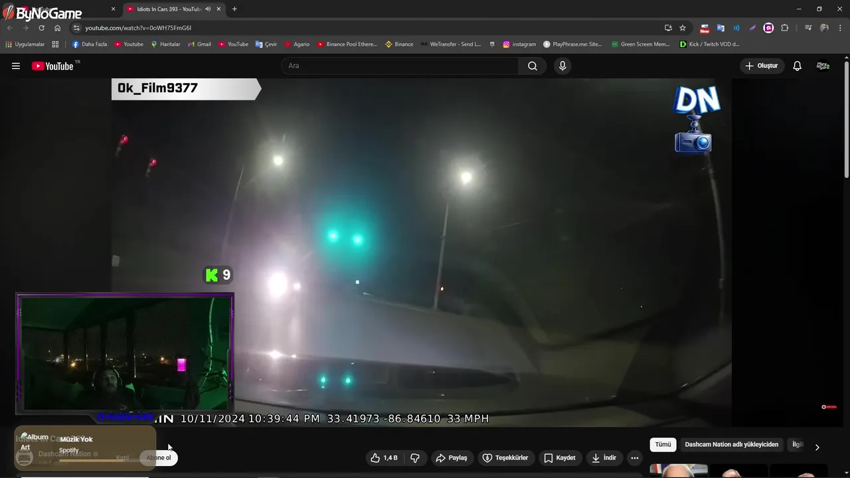The width and height of the screenshot is (850, 478).
Task: Reload the page
Action: [x=41, y=28]
